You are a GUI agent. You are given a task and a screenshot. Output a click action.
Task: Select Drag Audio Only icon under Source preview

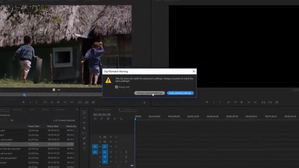click(59, 90)
